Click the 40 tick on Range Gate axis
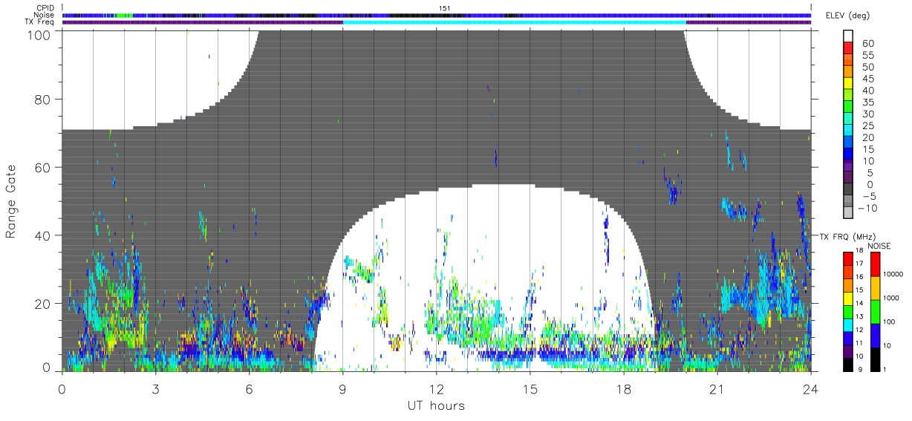This screenshot has width=912, height=421. point(44,235)
